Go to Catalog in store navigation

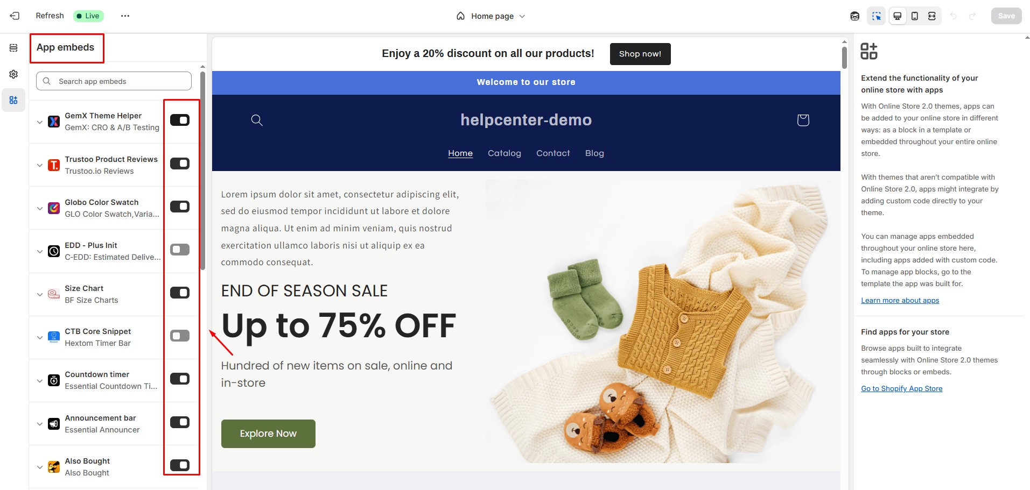[x=505, y=153]
